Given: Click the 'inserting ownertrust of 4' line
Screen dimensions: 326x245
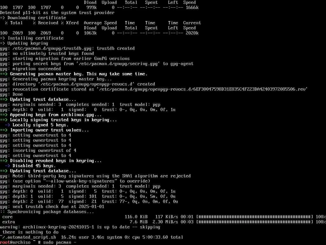Looking at the screenshot, I should tap(38, 151).
